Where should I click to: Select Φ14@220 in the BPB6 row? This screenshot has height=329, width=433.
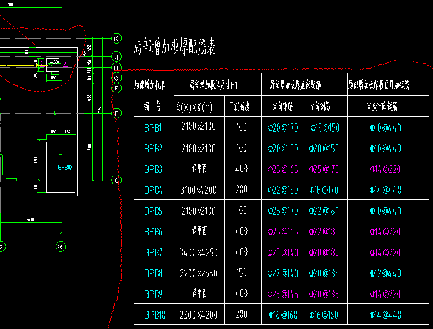pos(385,232)
